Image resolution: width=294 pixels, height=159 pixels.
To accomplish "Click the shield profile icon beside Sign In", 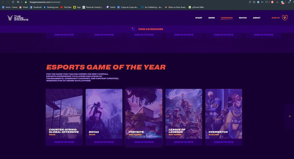I will tap(285, 18).
